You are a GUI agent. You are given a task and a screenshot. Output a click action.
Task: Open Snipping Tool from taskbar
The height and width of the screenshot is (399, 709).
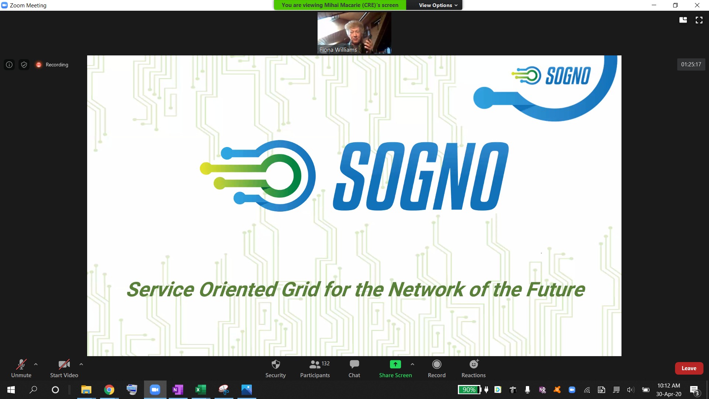tap(224, 390)
